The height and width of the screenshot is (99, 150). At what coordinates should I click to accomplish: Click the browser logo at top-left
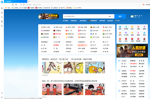2,2
